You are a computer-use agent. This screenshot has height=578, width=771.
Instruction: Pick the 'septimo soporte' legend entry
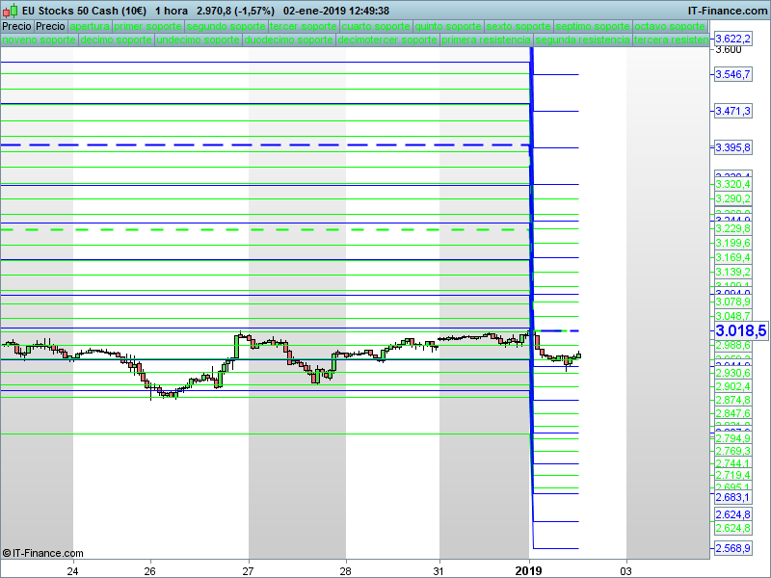[593, 26]
